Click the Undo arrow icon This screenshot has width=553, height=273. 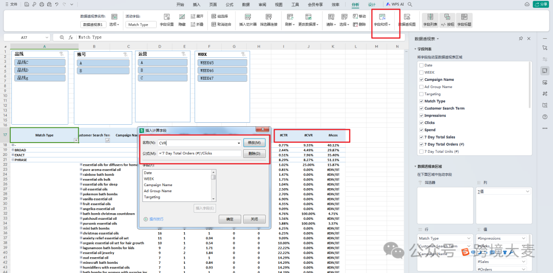56,4
